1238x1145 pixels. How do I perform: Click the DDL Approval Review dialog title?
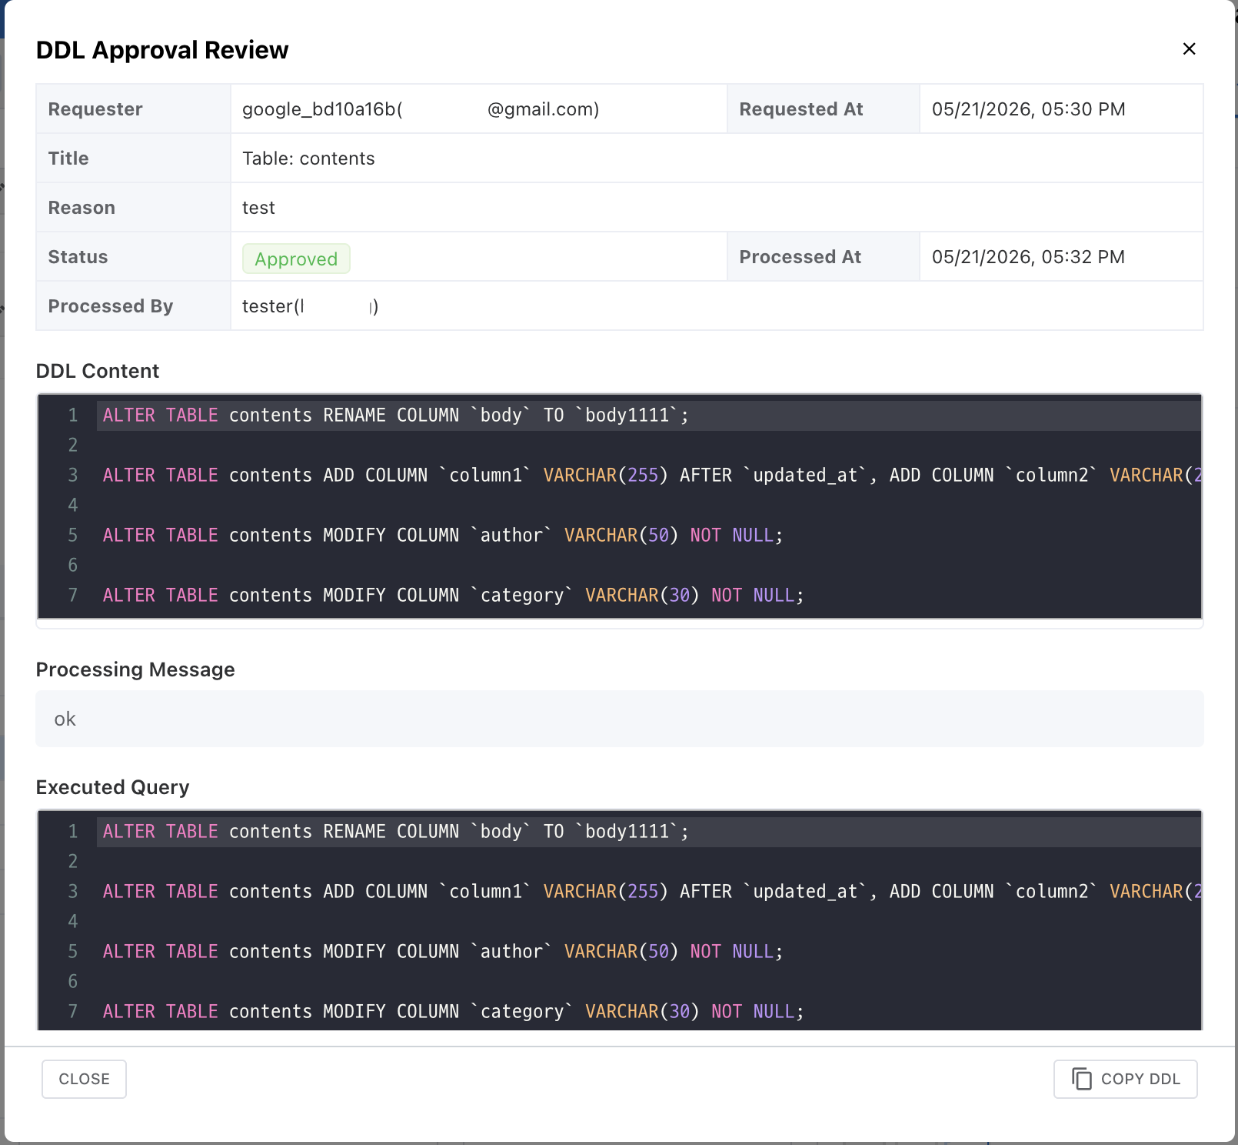point(162,50)
